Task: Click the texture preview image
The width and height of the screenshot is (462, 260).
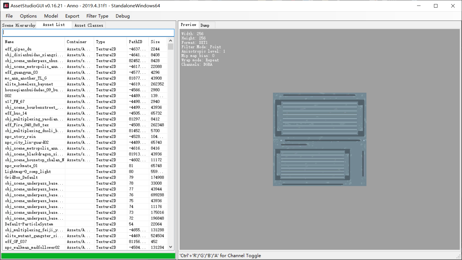Action: 319,139
